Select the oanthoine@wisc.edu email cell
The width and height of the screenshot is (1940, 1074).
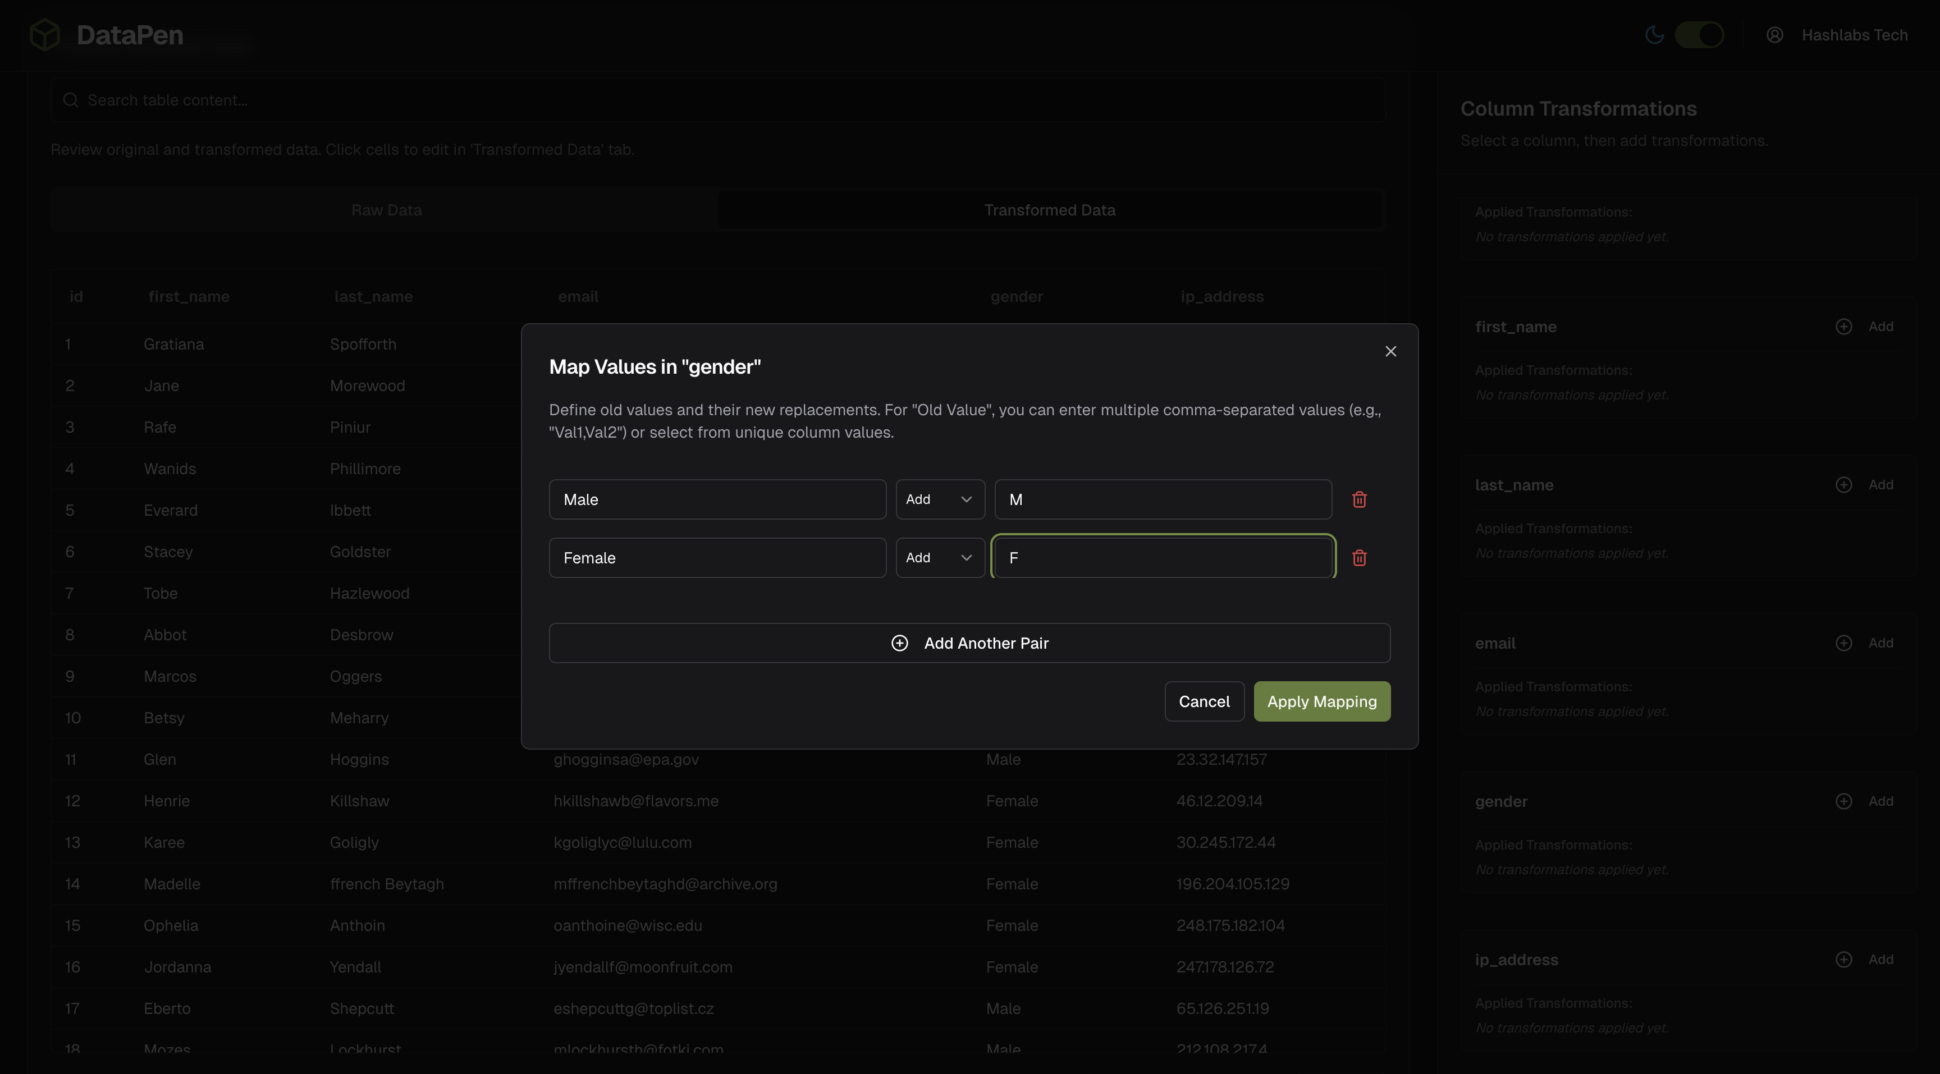pos(628,925)
